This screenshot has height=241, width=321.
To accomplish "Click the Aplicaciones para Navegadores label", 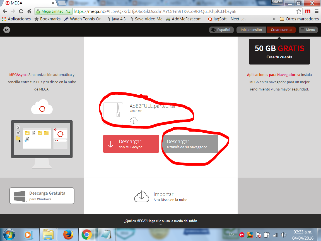I will (x=274, y=75).
